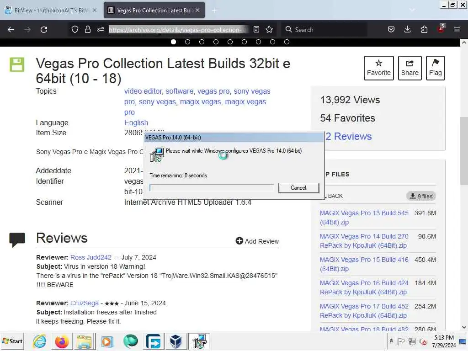Click the uBlock extension icon with badge
Image resolution: width=468 pixels, height=351 pixels.
coord(441,29)
